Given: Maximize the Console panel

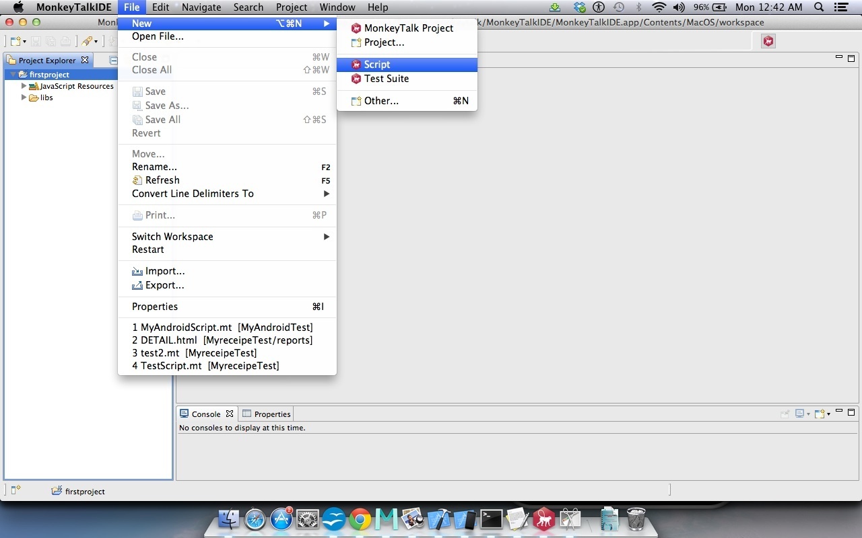Looking at the screenshot, I should pos(851,412).
